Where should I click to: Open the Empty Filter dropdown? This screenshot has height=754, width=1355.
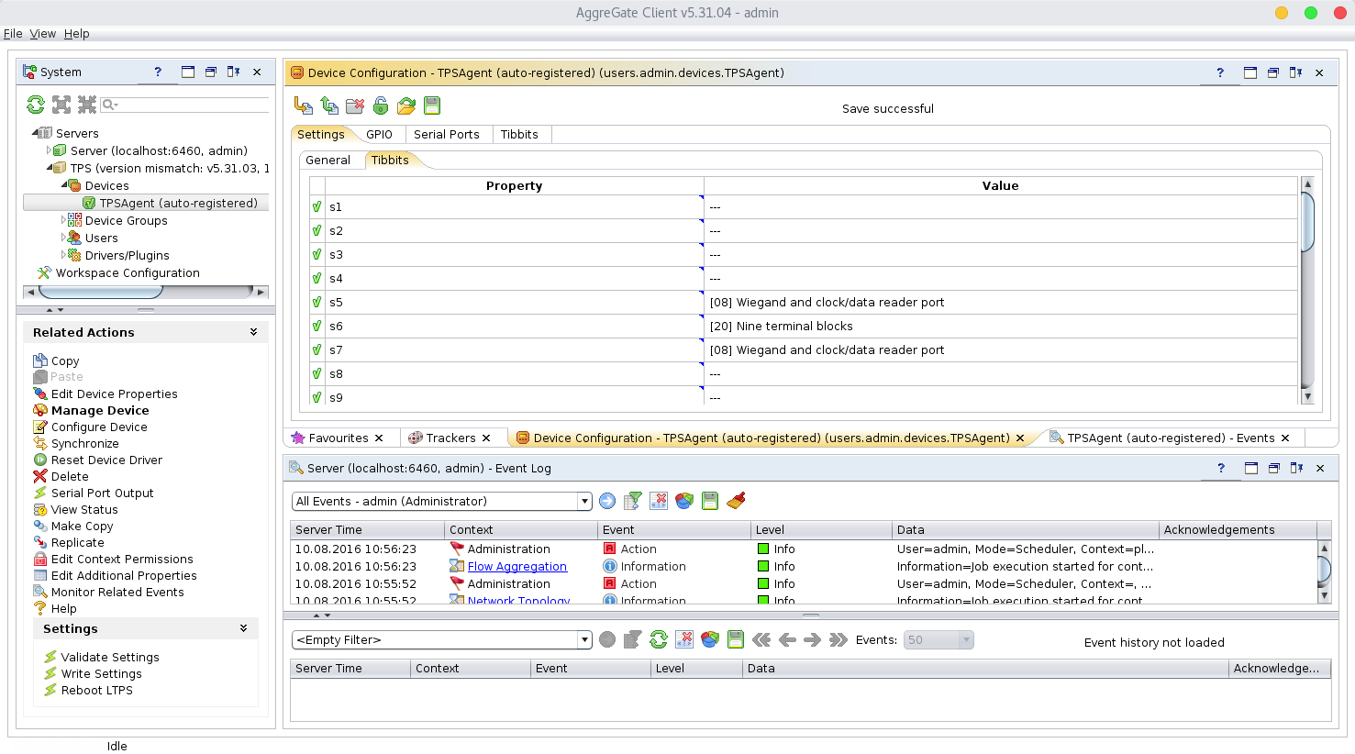[x=584, y=639]
